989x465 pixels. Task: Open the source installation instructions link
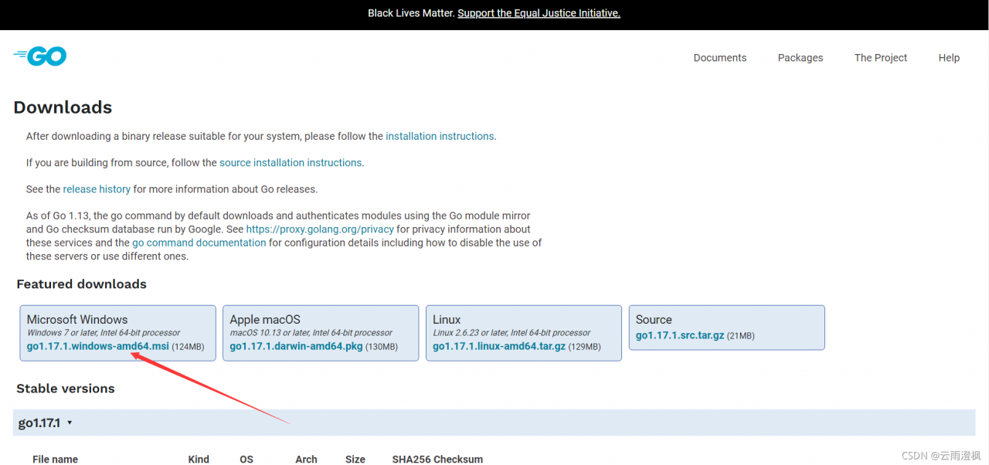coord(291,163)
